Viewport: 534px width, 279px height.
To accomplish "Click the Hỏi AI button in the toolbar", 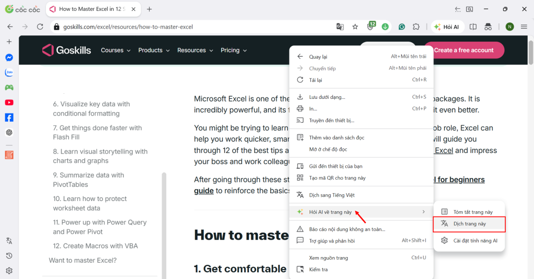I will tap(447, 27).
